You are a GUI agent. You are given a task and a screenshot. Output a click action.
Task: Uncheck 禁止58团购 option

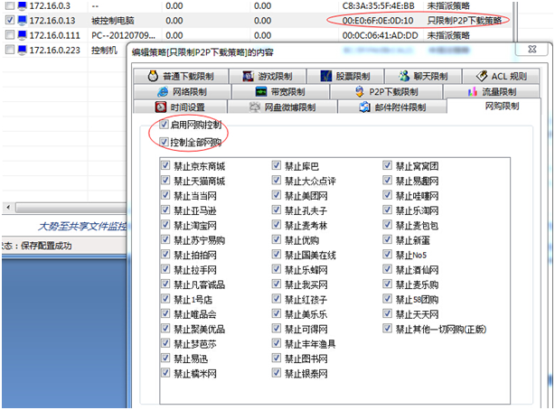click(387, 299)
